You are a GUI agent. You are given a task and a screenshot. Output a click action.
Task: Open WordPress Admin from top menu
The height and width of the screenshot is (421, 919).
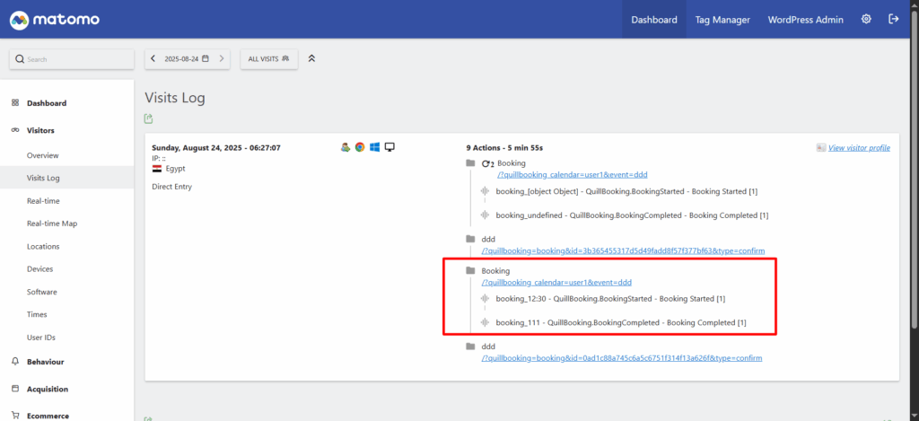pos(807,19)
